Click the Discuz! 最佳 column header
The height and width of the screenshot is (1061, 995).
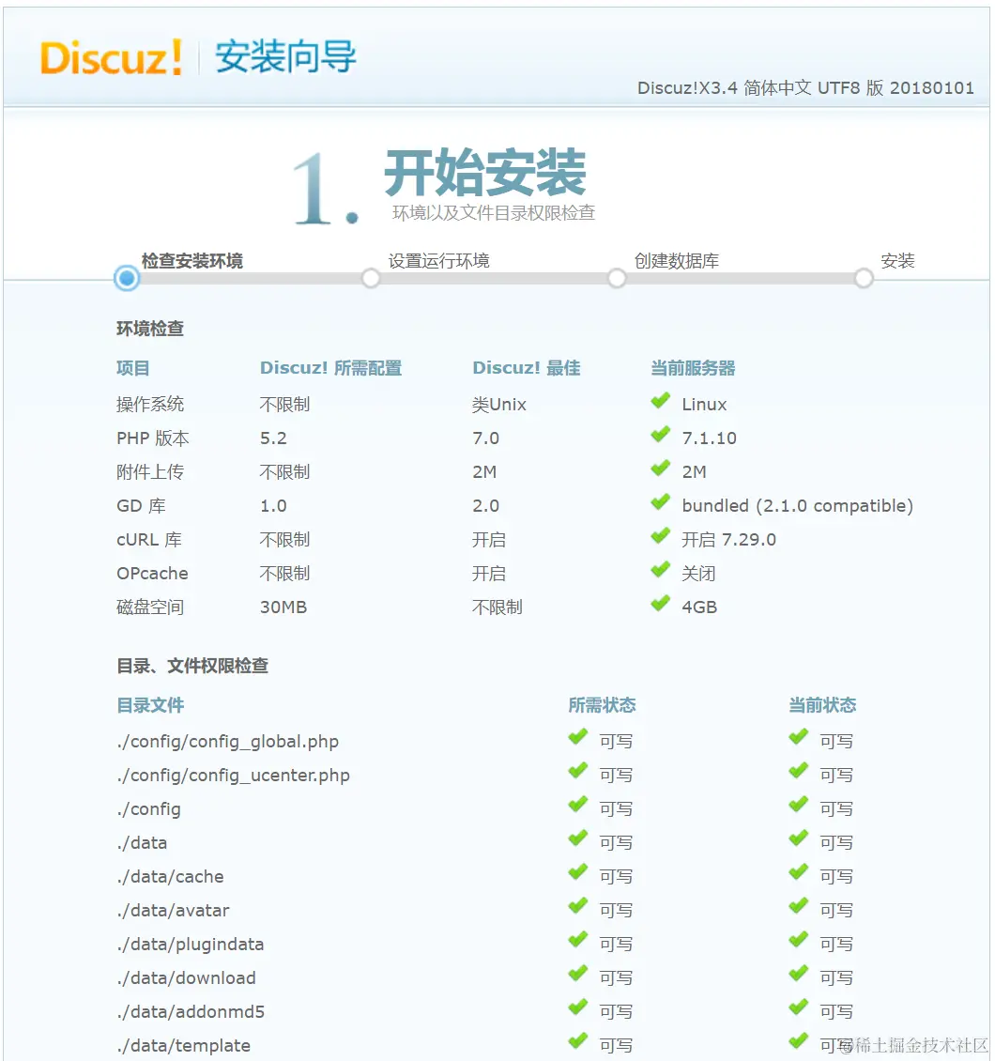coord(527,368)
